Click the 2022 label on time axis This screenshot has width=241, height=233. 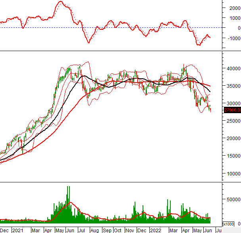coord(155,230)
